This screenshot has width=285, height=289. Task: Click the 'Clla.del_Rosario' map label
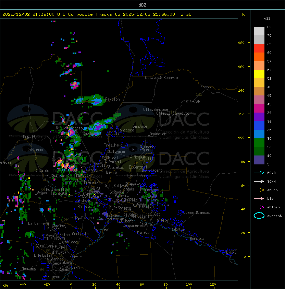pyautogui.click(x=161, y=78)
